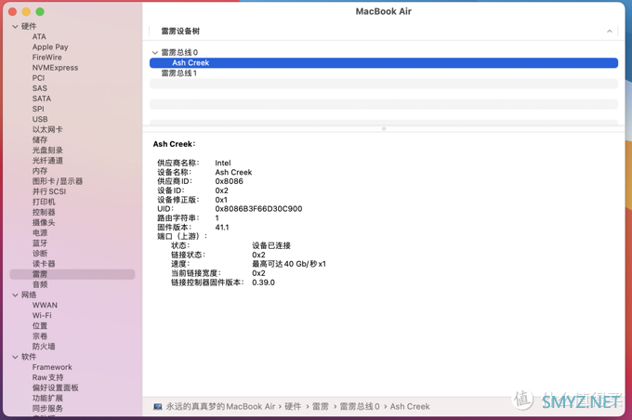Open 以太网卡 in the sidebar
Screen dimensions: 632x420
point(47,130)
